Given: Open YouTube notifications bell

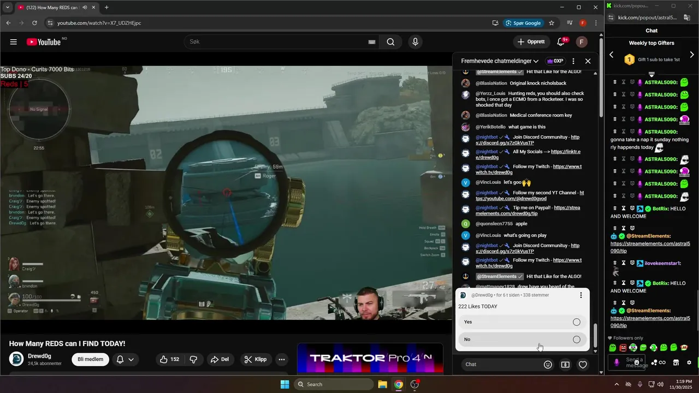Looking at the screenshot, I should point(561,42).
